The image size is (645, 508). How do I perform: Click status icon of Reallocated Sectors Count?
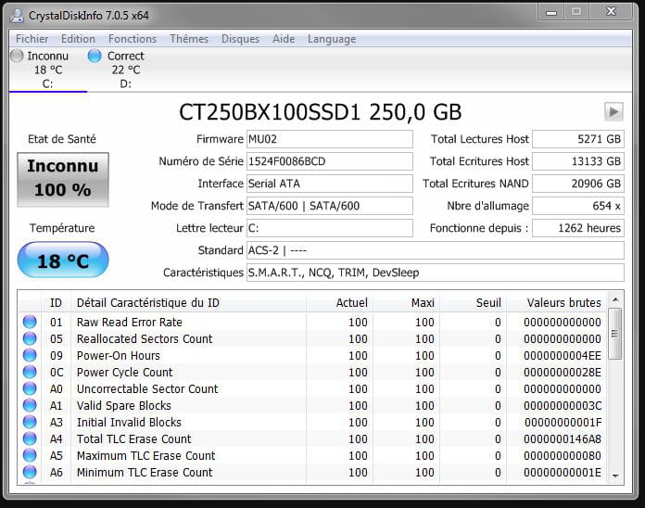coord(30,338)
